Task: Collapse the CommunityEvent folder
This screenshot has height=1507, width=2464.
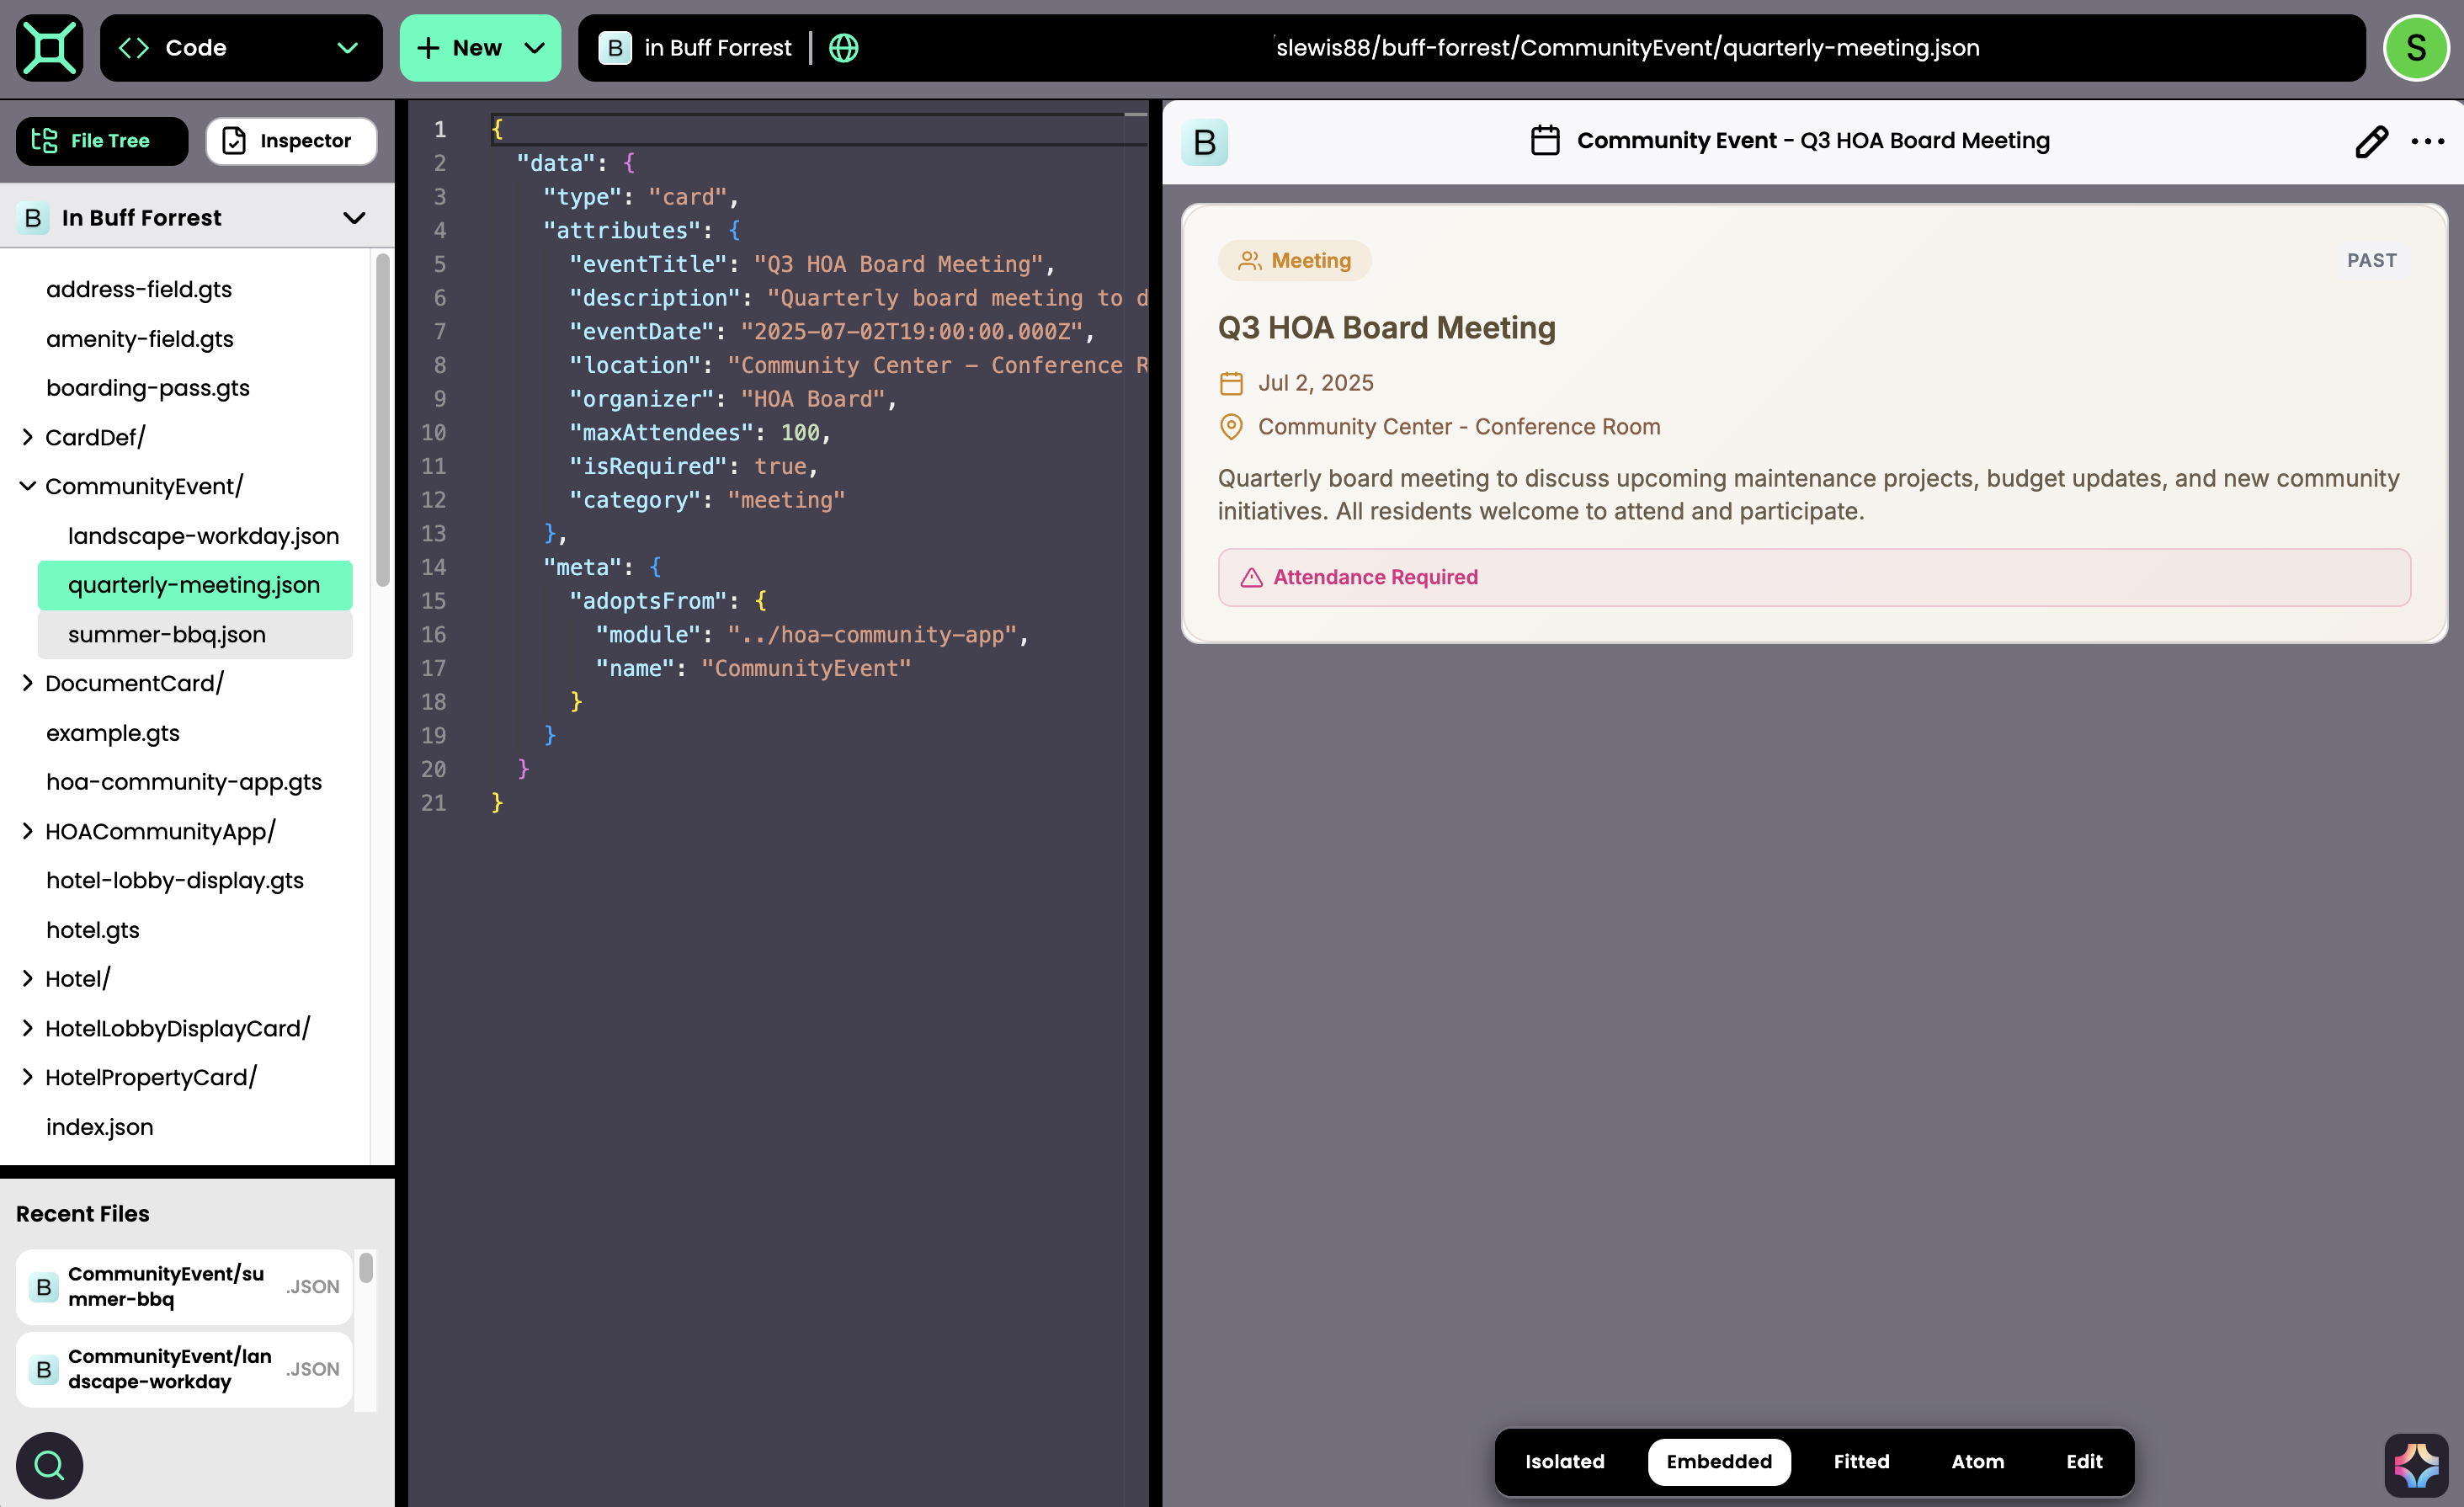Action: (28, 486)
